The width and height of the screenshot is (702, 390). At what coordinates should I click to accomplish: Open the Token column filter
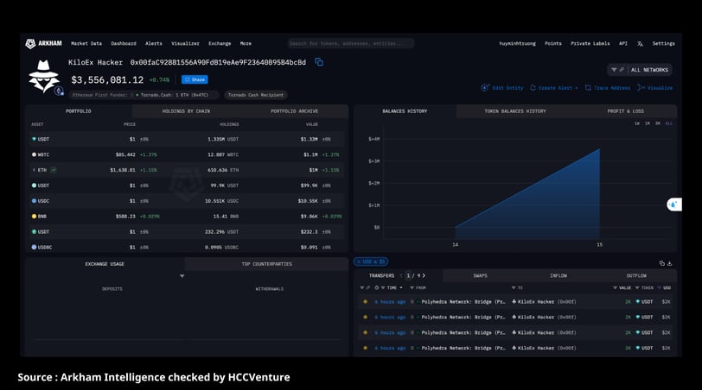tap(637, 287)
